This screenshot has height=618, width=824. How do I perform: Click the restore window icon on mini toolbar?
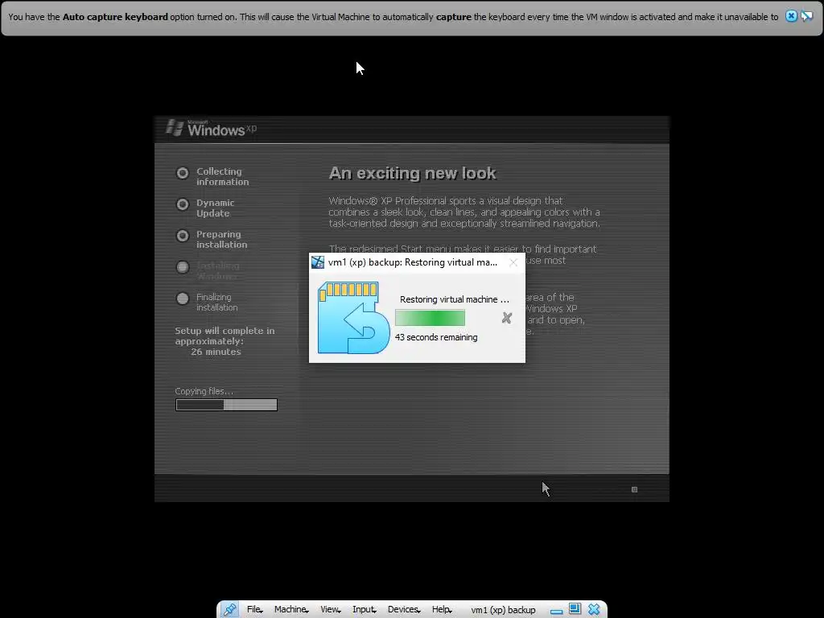coord(575,609)
